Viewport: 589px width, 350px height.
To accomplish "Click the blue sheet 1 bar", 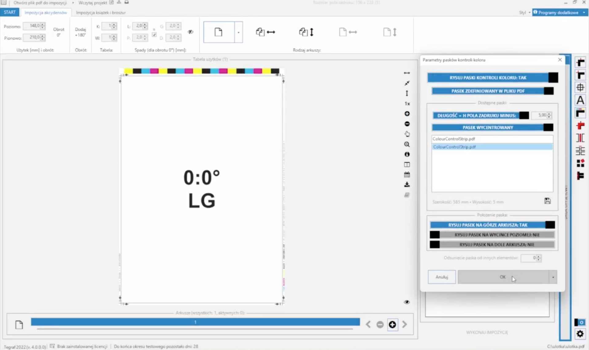I will (195, 322).
